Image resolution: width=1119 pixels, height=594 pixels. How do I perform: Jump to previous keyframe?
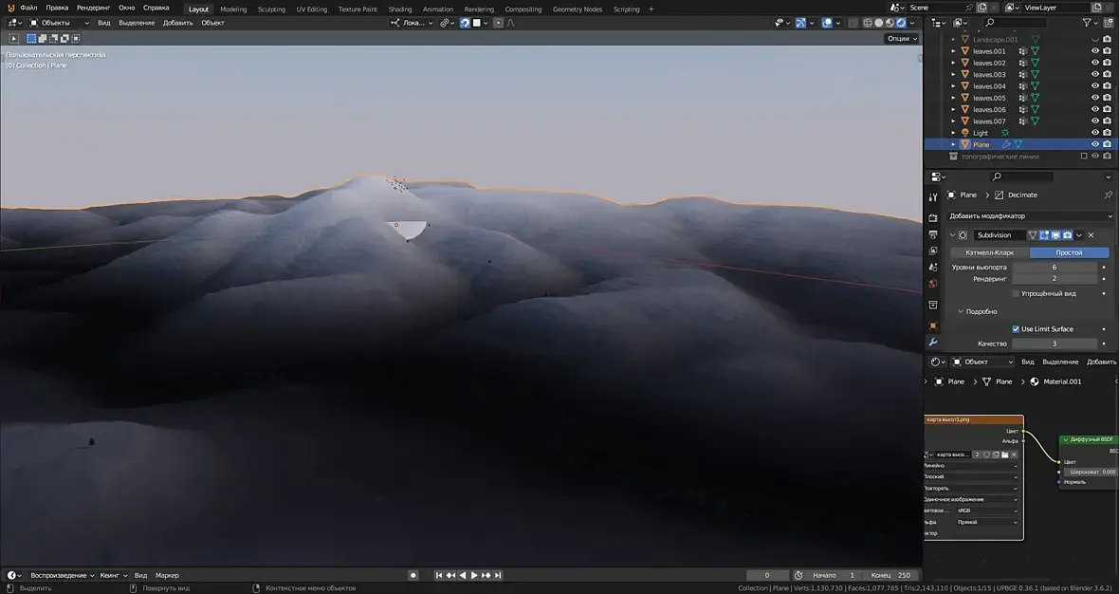451,575
